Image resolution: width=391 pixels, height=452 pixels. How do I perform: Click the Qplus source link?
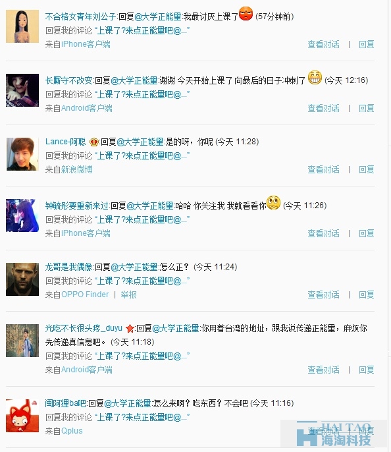[x=72, y=431]
